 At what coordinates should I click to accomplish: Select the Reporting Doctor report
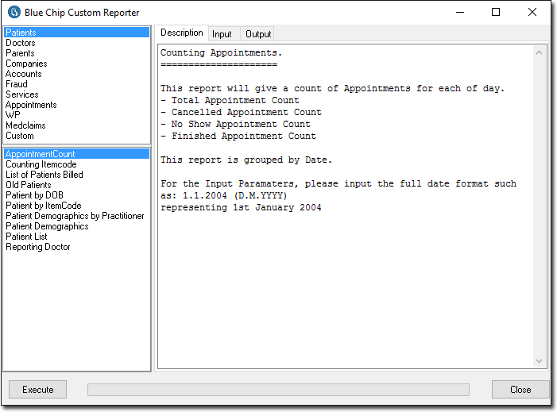(x=38, y=247)
